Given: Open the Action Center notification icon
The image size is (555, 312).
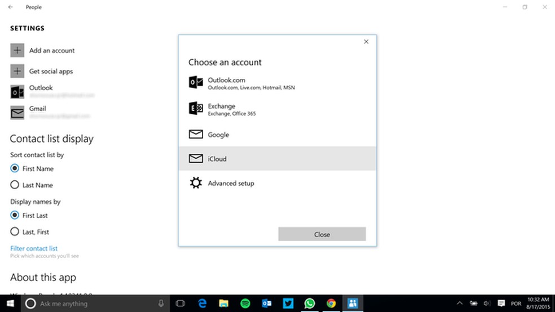Looking at the screenshot, I should 501,304.
